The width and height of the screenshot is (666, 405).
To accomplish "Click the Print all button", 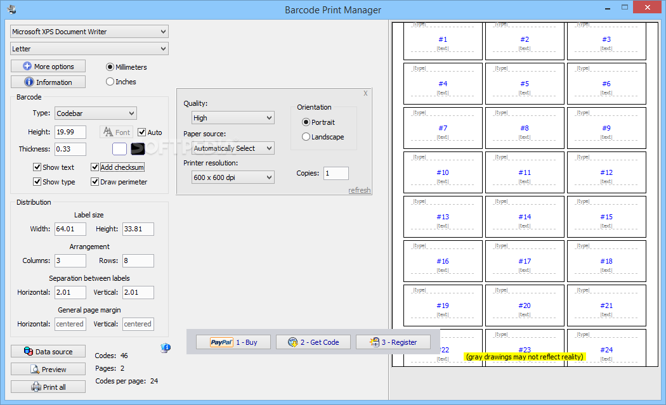I will click(48, 387).
